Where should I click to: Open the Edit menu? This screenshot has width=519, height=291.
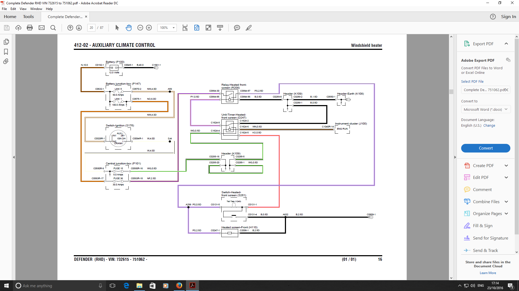pos(13,9)
